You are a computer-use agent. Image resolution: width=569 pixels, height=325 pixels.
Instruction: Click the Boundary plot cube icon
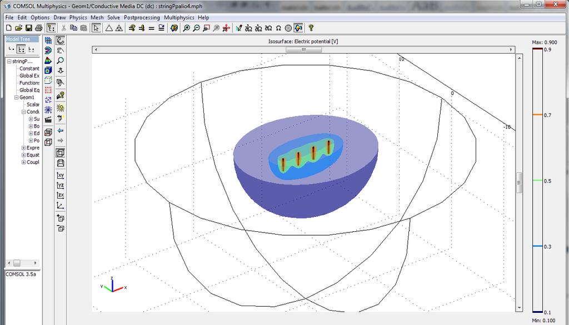click(x=48, y=70)
